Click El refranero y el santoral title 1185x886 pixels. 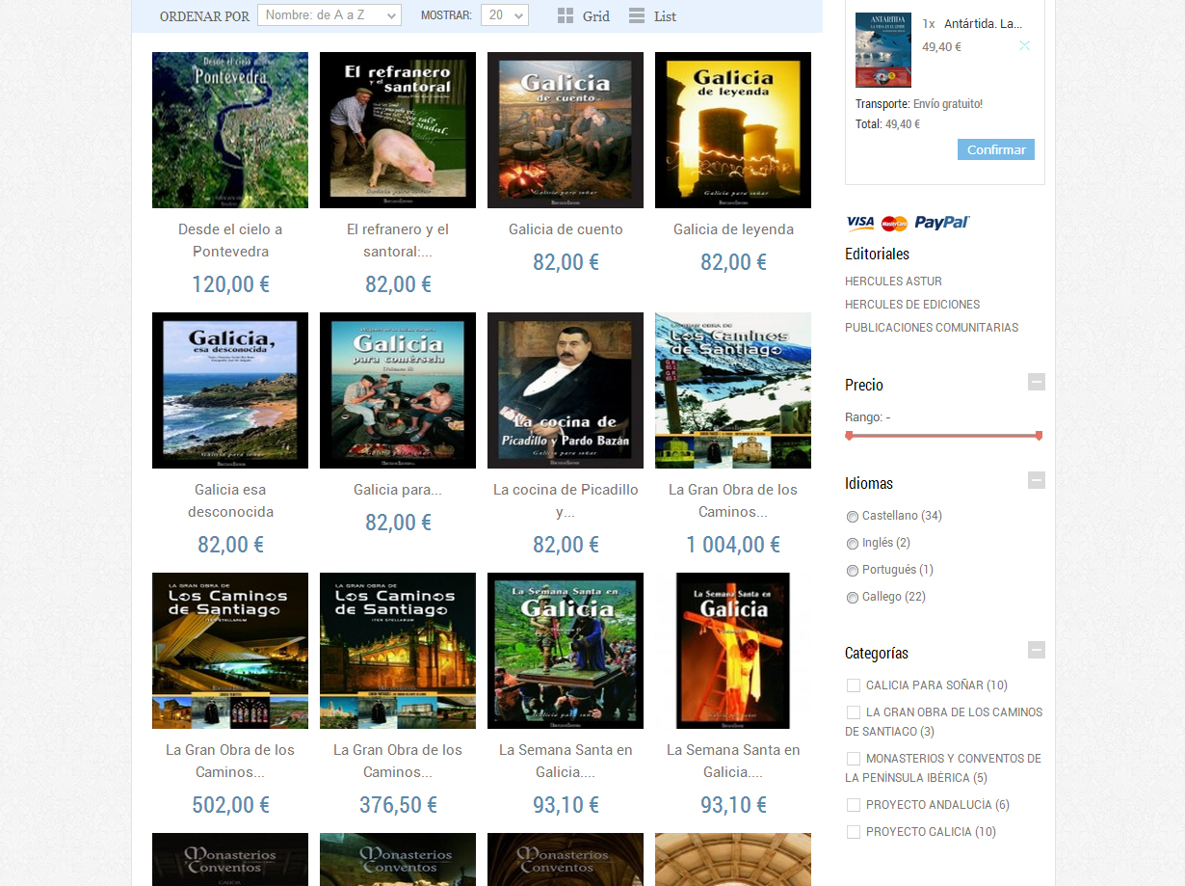(398, 240)
